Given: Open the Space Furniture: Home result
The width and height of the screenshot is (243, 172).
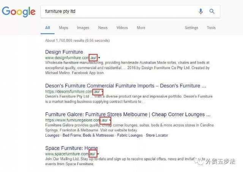Looking at the screenshot, I should 71,148.
